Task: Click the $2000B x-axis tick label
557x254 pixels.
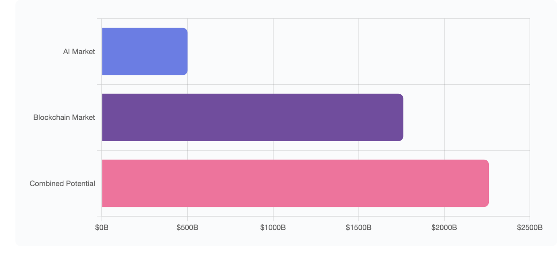Action: [x=444, y=228]
